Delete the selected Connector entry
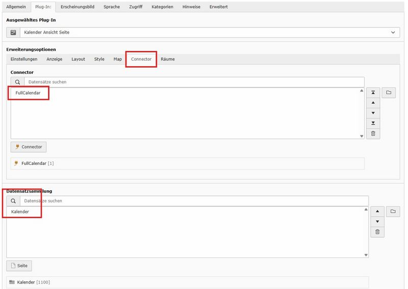This screenshot has height=289, width=408. [x=373, y=133]
